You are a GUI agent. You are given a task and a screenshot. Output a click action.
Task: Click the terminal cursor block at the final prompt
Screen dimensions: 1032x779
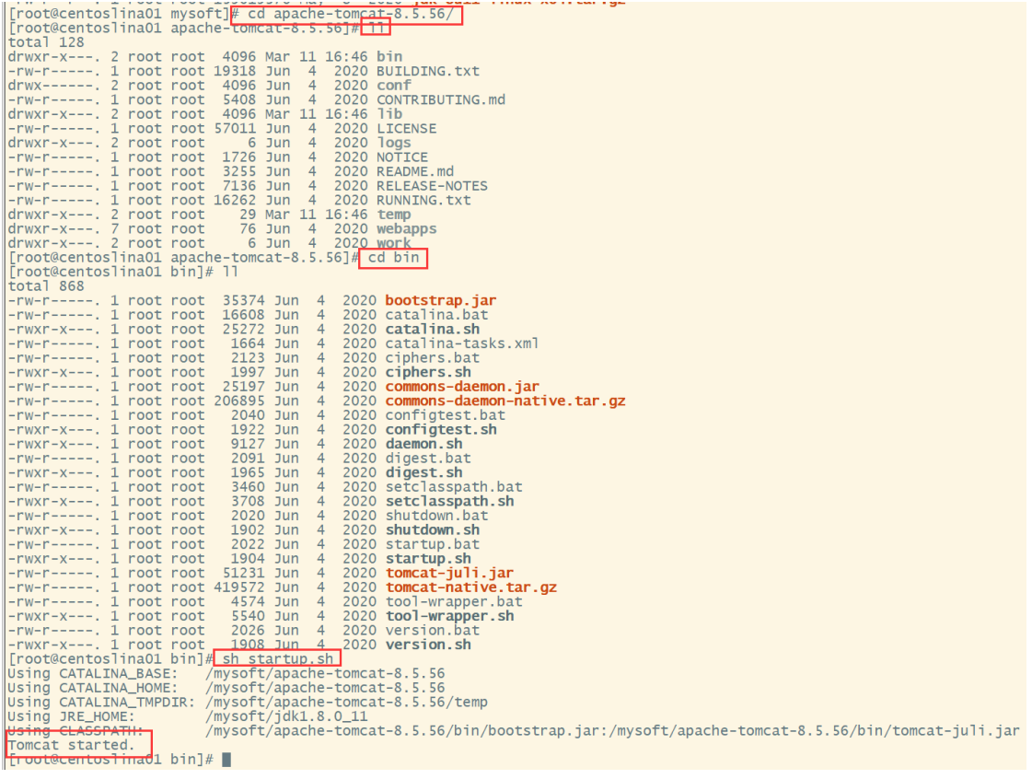(226, 760)
